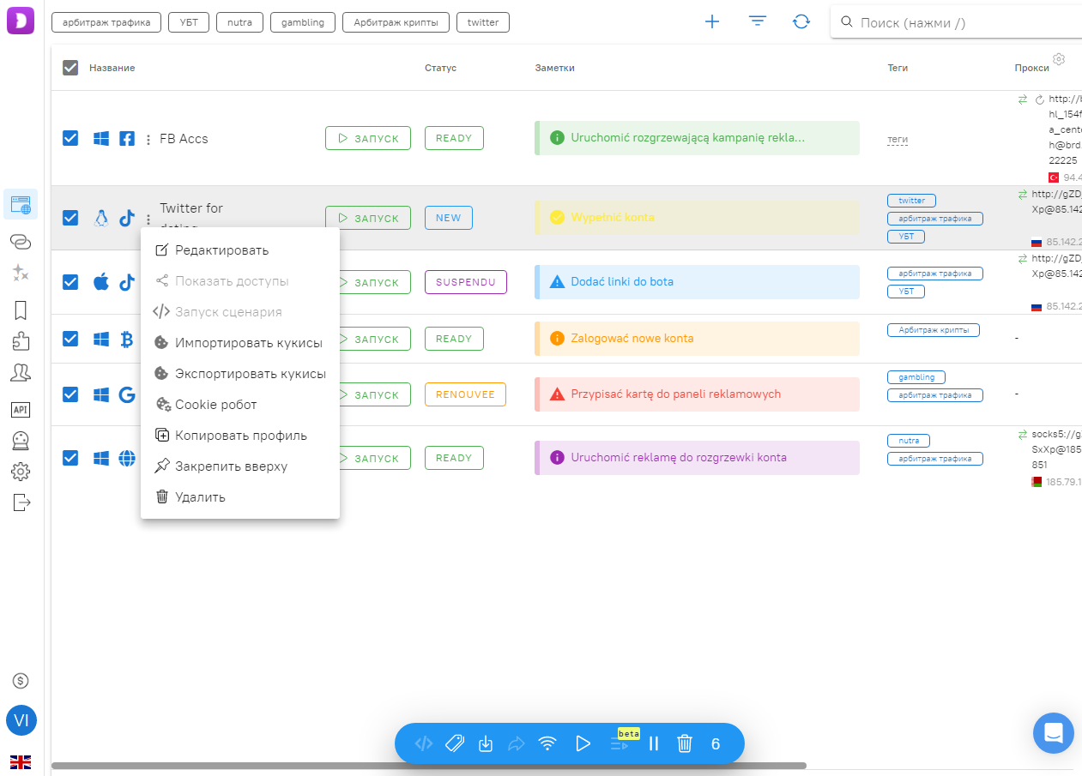Click the gambling tag filter chip
This screenshot has height=776, width=1082.
(302, 22)
